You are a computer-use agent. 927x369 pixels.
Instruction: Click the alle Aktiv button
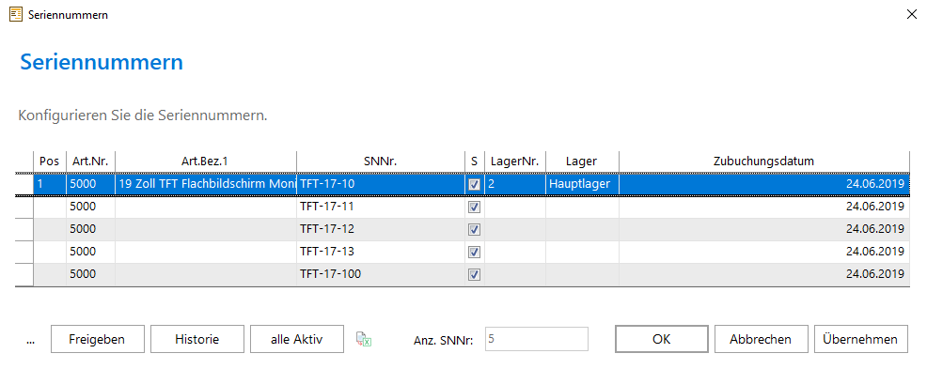tap(297, 340)
